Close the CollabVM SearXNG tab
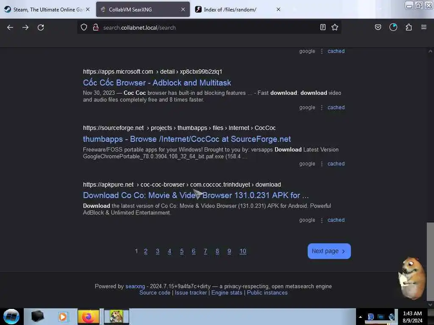The width and height of the screenshot is (434, 325). point(183,9)
